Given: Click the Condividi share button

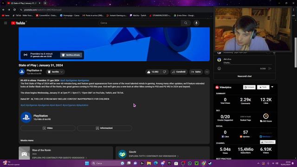Looking at the screenshot, I should 179,72.
